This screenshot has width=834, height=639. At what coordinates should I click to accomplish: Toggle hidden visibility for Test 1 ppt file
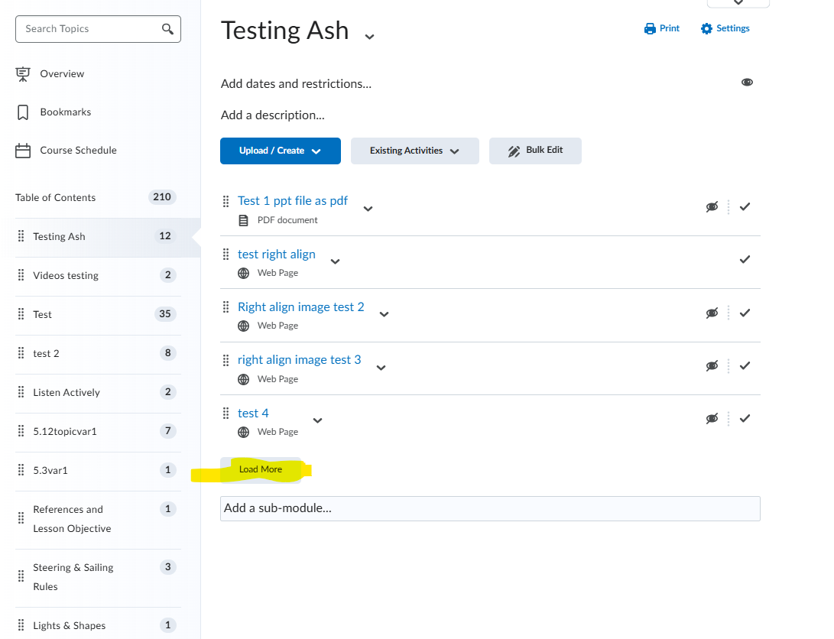coord(712,207)
